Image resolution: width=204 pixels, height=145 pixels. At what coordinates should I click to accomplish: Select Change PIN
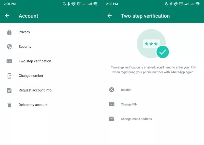(x=129, y=104)
